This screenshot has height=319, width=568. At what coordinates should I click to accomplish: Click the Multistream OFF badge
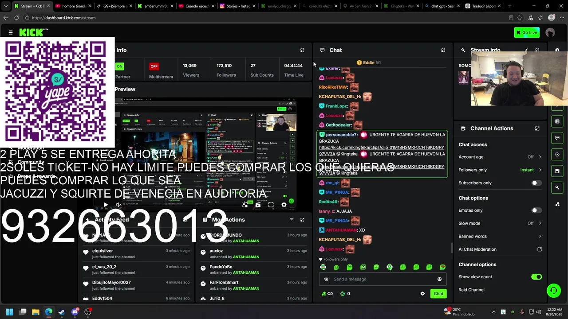(154, 66)
